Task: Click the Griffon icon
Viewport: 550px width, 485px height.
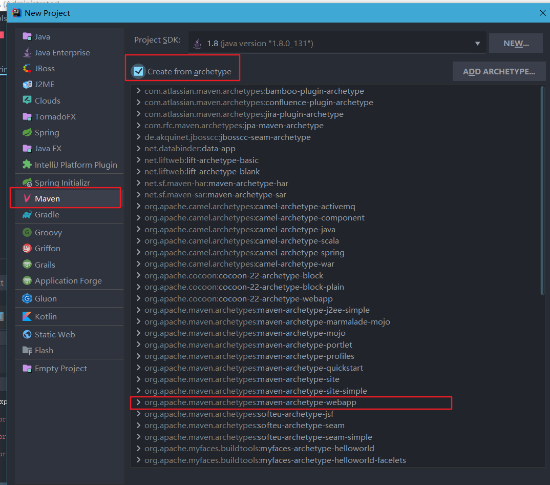Action: [27, 248]
